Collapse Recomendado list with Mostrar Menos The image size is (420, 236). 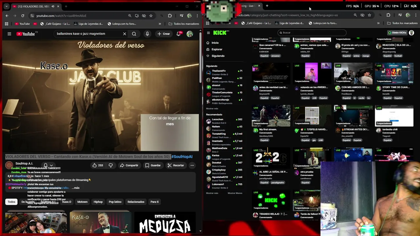235,193
